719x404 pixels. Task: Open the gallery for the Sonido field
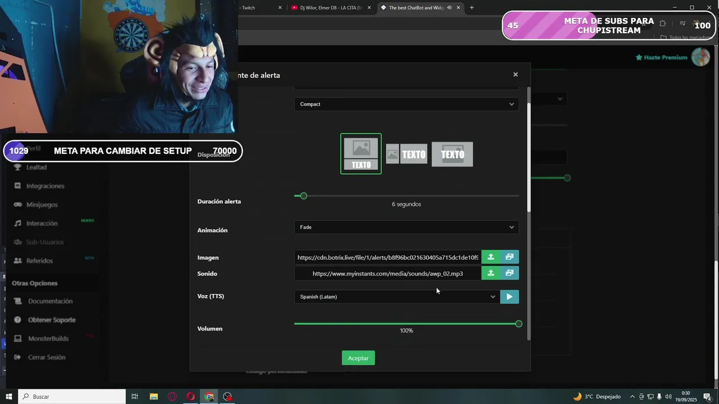pyautogui.click(x=509, y=273)
